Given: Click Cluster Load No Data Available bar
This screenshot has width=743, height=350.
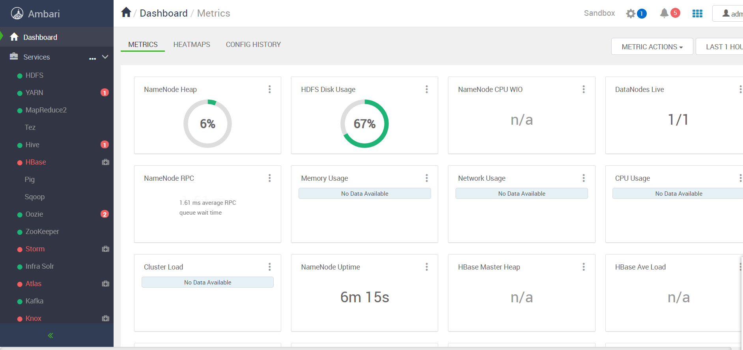Looking at the screenshot, I should pyautogui.click(x=207, y=282).
